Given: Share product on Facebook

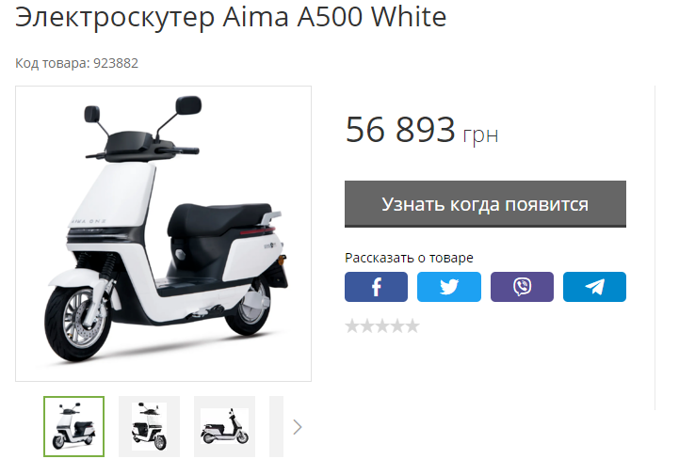Looking at the screenshot, I should pyautogui.click(x=376, y=287).
